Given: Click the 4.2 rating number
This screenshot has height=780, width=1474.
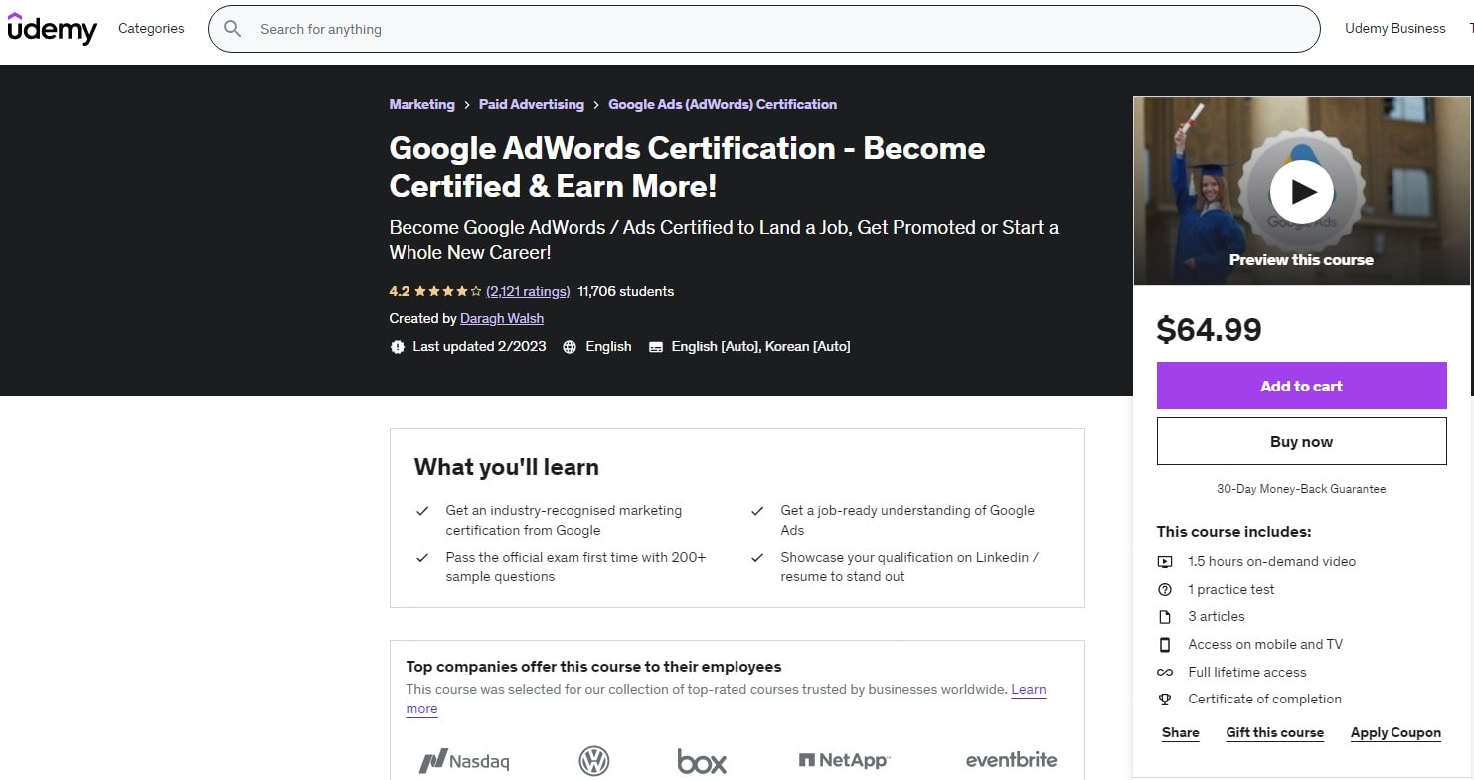Looking at the screenshot, I should pos(399,292).
